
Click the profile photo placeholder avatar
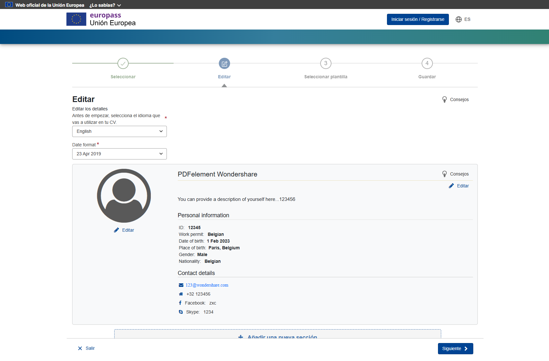click(x=124, y=196)
